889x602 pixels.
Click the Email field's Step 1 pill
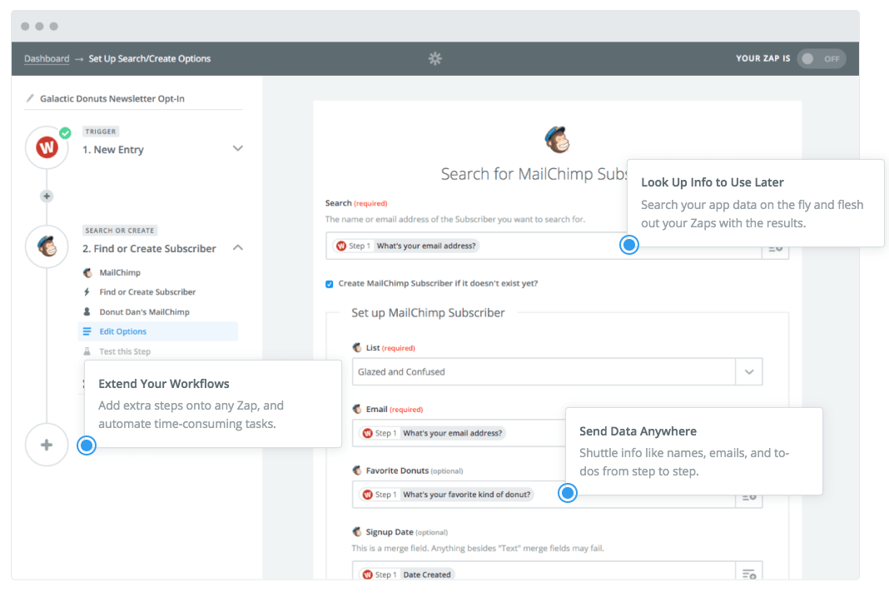[433, 433]
